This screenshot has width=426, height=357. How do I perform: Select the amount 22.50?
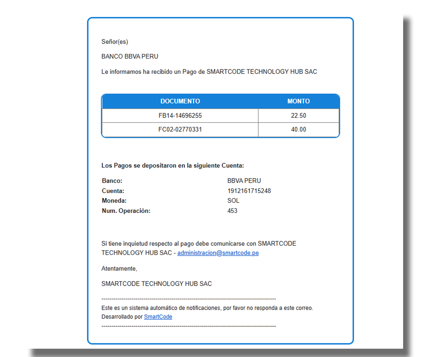tap(298, 115)
